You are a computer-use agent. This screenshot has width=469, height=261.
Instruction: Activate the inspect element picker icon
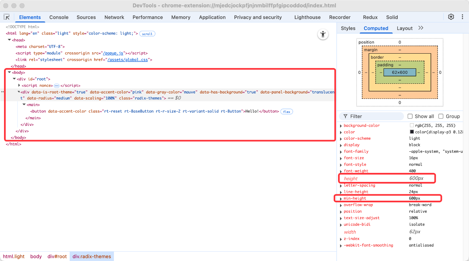7,17
